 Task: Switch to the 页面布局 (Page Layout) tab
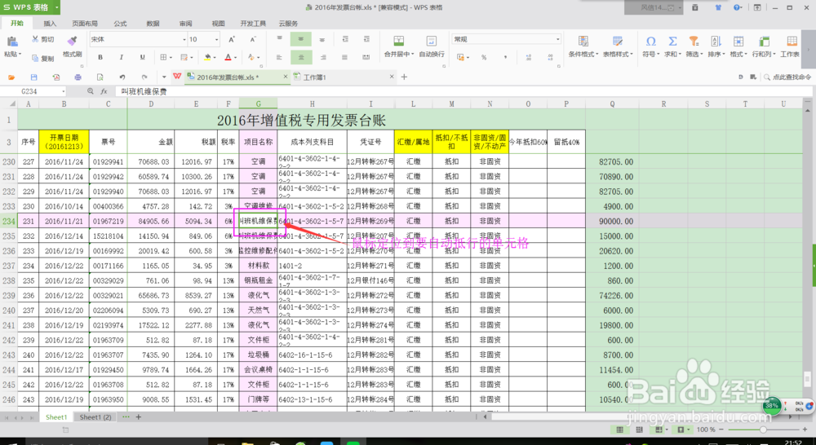click(x=85, y=24)
